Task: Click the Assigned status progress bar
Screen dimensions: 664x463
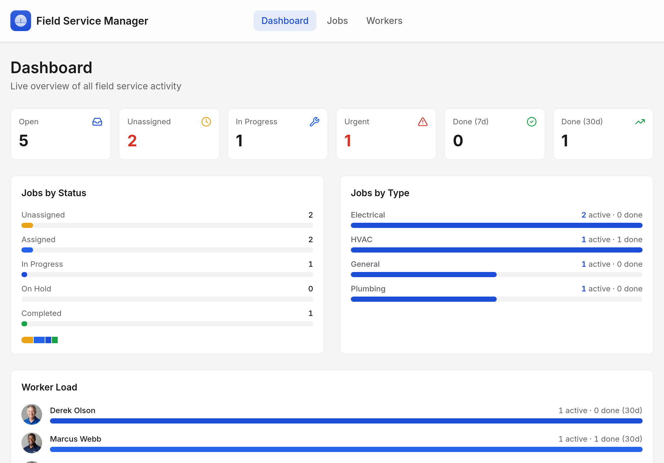Action: click(167, 250)
